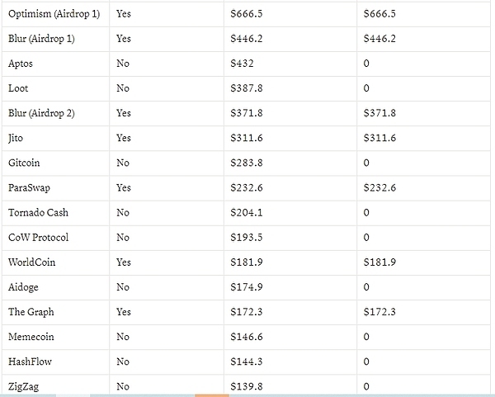Click the Aptos project name
The width and height of the screenshot is (495, 397).
(x=21, y=64)
